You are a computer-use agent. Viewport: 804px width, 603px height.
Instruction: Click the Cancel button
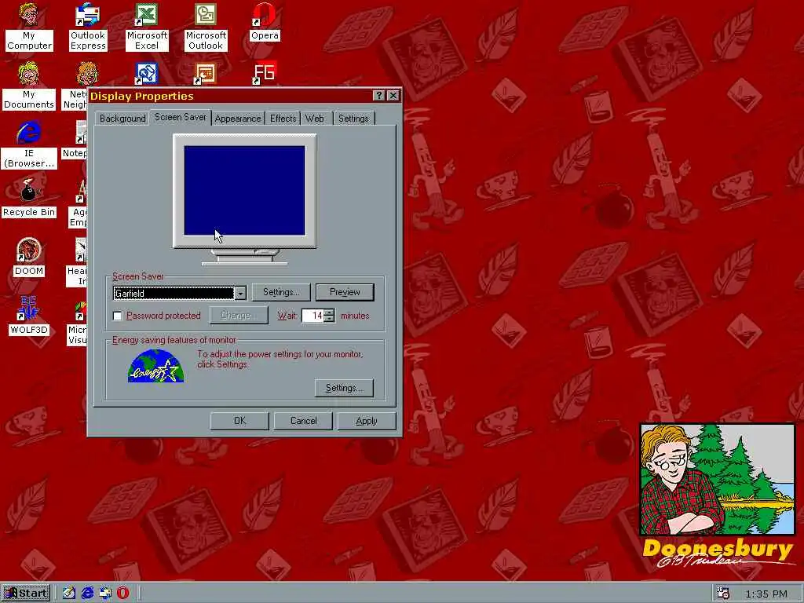303,421
